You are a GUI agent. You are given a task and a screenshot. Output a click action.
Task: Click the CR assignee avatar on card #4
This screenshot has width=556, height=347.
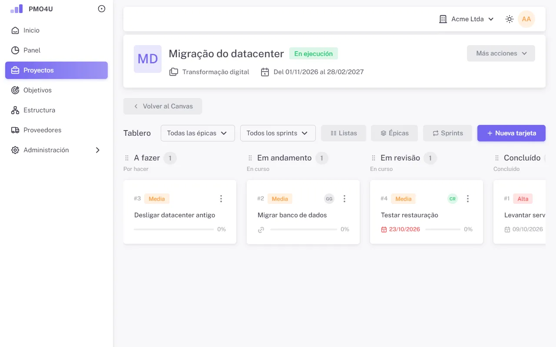(x=453, y=199)
